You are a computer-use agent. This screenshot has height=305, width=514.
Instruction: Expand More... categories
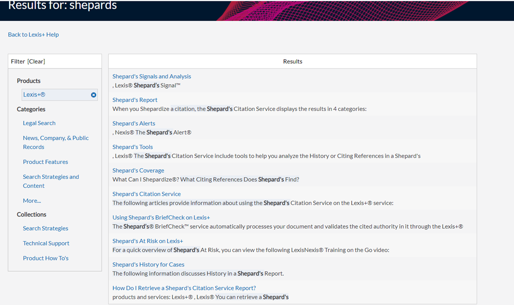pos(32,200)
